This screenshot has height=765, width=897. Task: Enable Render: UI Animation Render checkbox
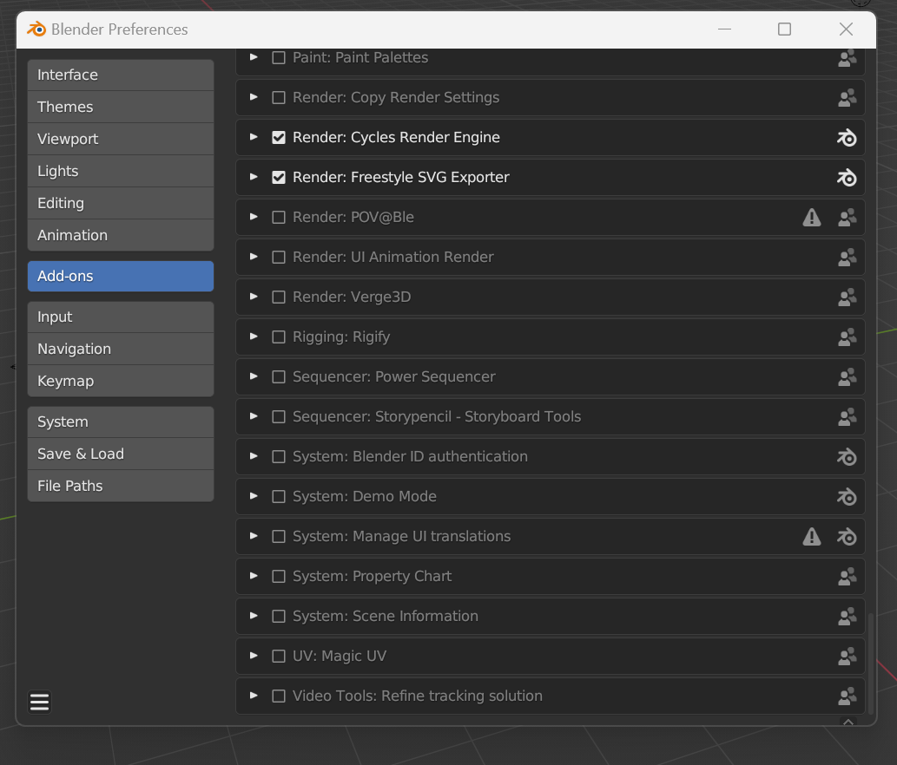279,257
